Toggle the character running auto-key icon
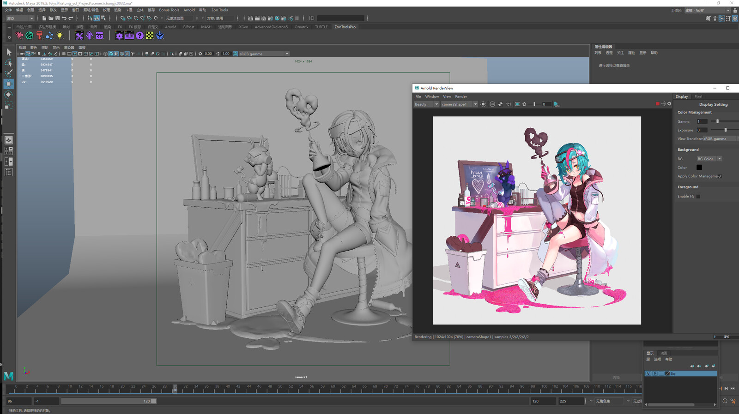Viewport: 739px width, 414px height. pyautogui.click(x=733, y=401)
